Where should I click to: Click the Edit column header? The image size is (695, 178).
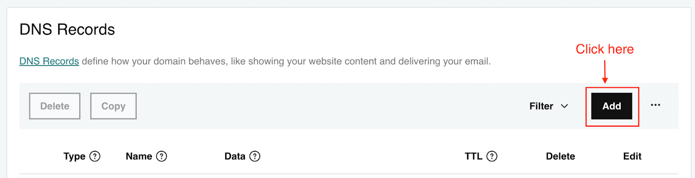pos(632,156)
